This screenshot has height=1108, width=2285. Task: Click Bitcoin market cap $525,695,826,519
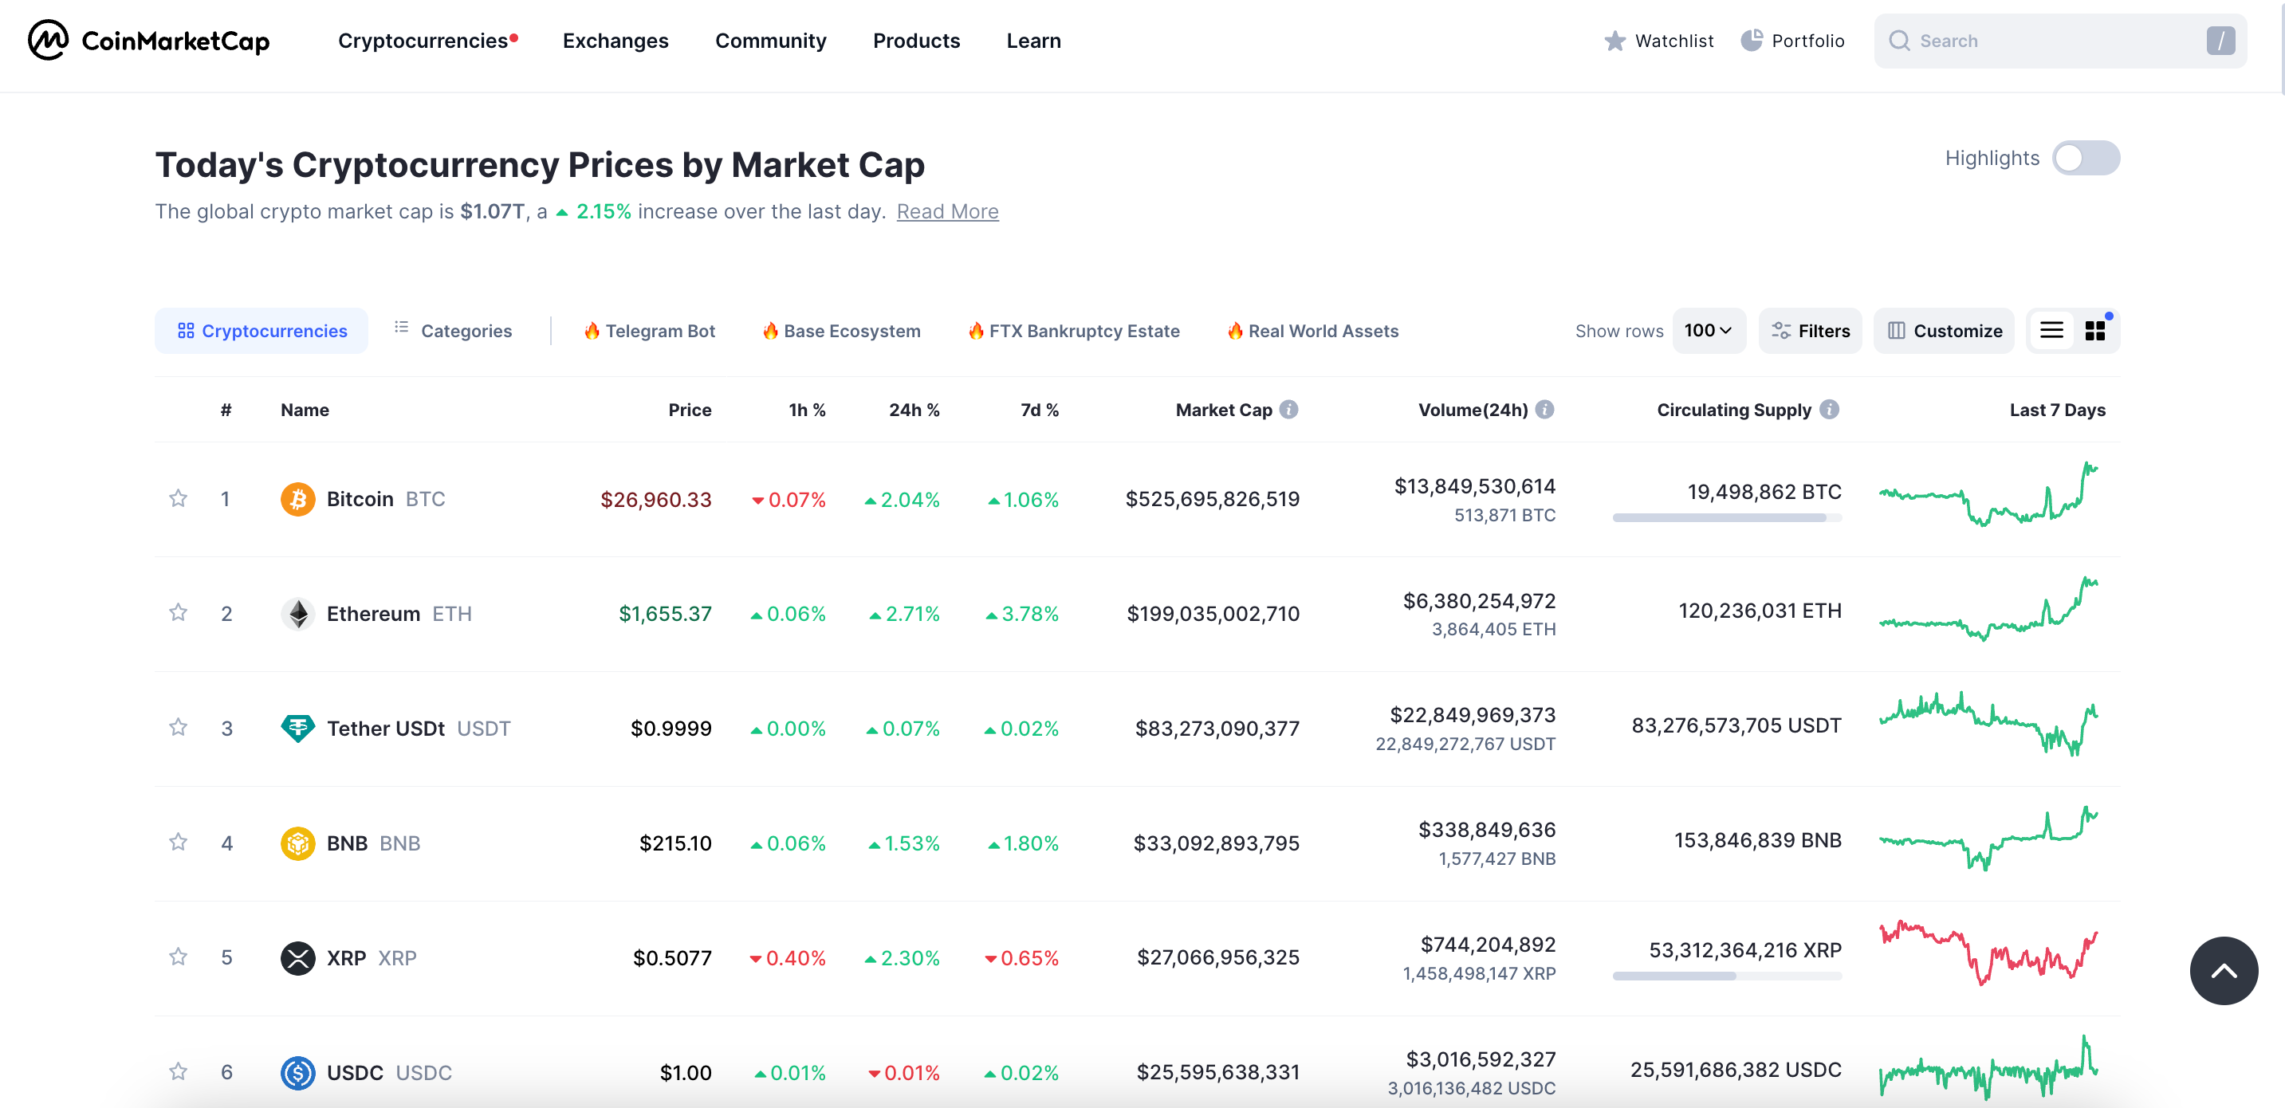click(x=1212, y=498)
